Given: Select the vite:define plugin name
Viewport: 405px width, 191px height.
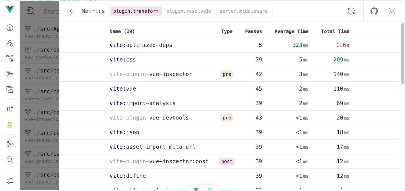Looking at the screenshot, I should [x=128, y=176].
